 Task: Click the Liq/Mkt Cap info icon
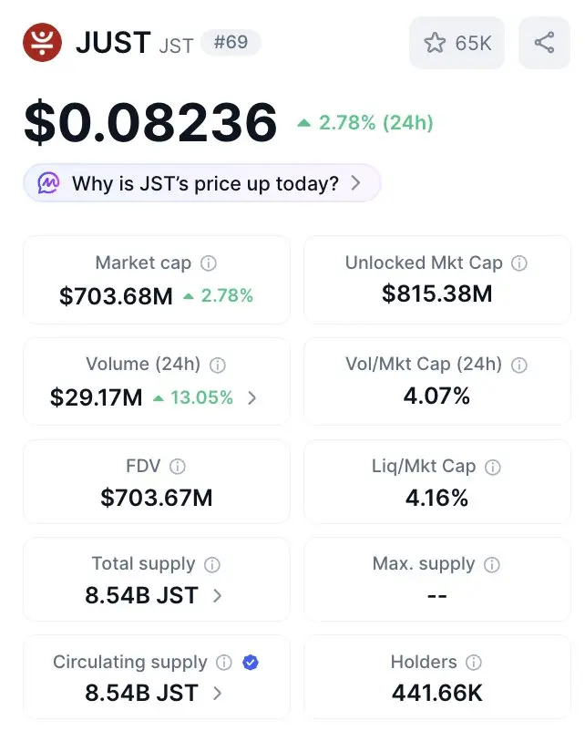[493, 467]
